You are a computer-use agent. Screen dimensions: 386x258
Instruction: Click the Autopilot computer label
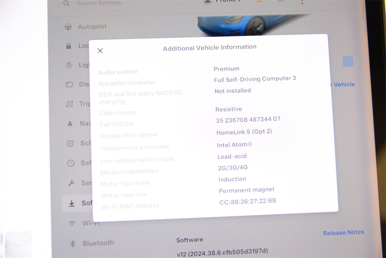point(127,83)
